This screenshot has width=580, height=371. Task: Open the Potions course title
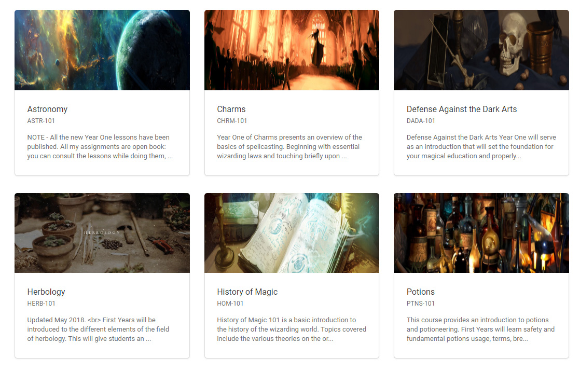point(421,292)
